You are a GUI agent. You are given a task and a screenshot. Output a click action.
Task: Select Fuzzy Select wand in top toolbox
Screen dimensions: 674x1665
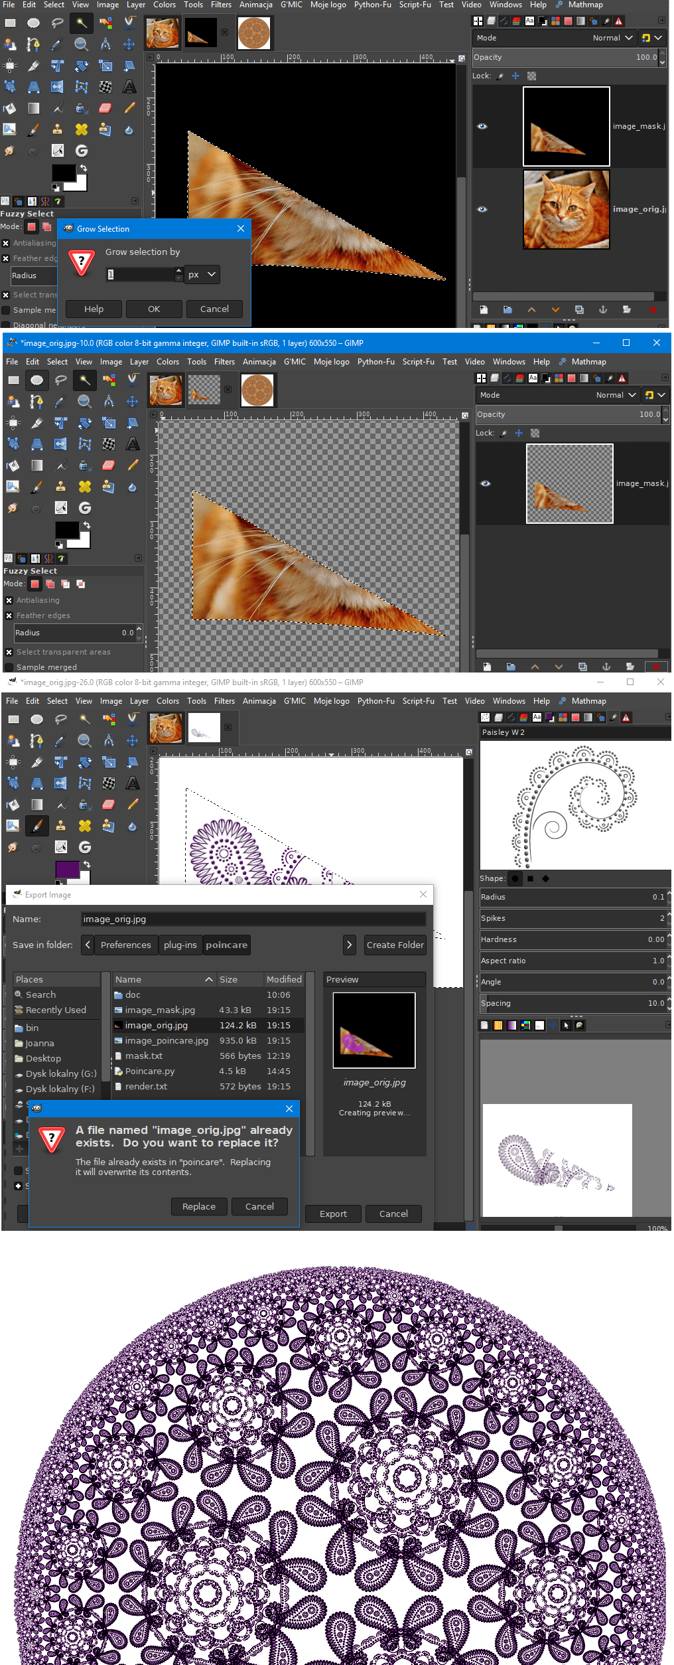pyautogui.click(x=81, y=23)
